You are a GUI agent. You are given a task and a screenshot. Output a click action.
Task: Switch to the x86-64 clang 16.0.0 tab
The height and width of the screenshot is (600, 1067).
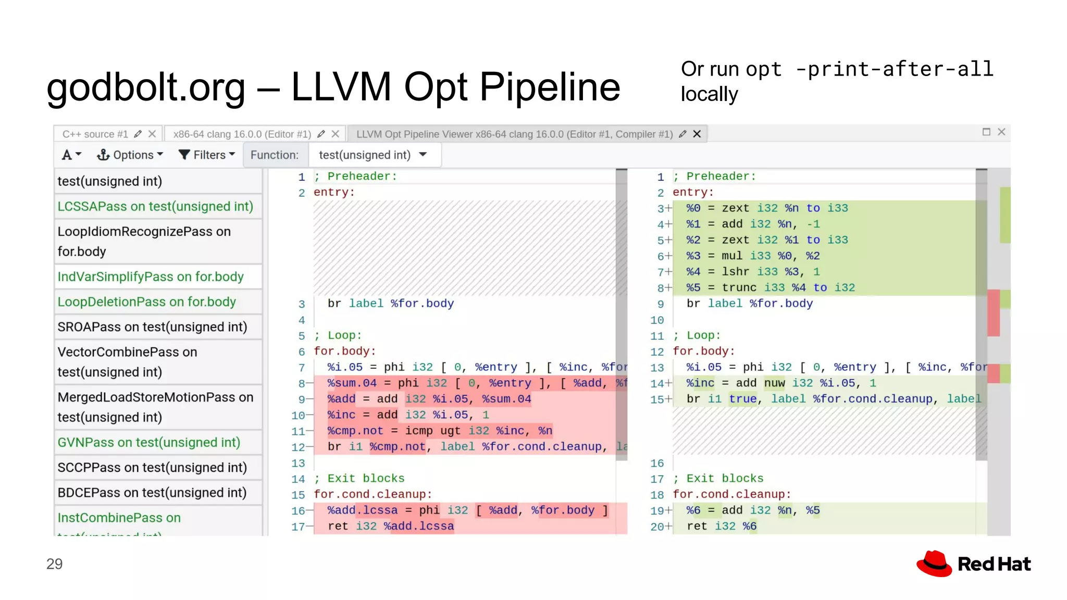242,134
